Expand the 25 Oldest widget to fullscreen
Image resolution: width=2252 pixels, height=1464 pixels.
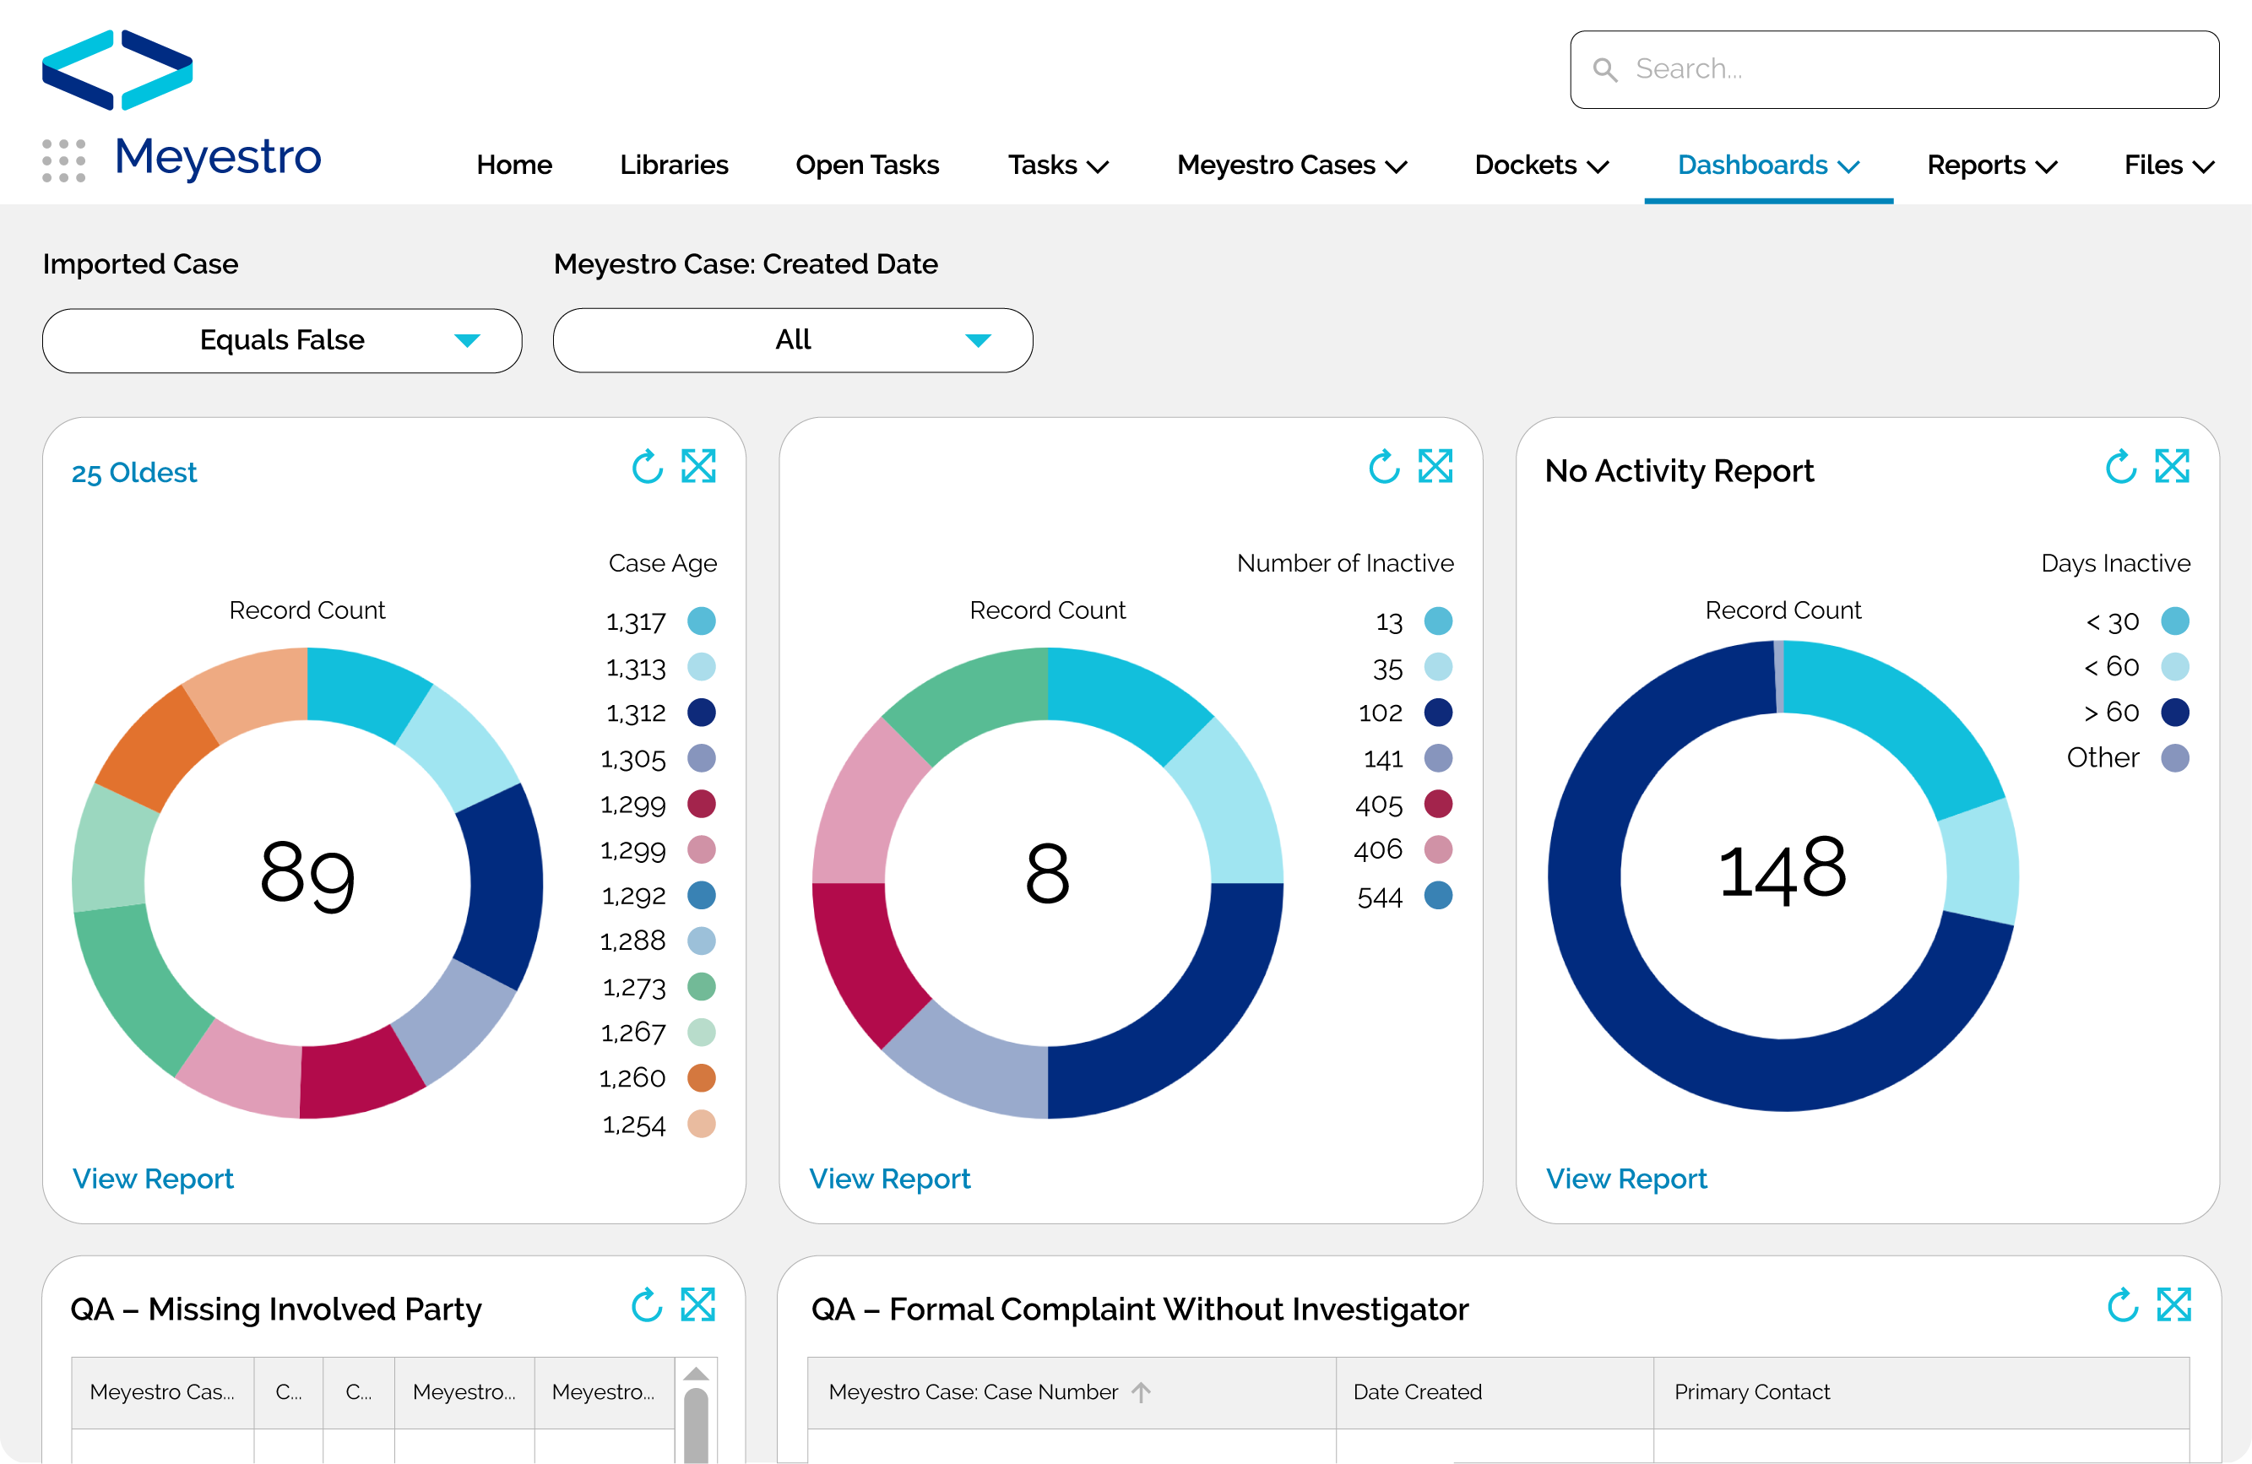coord(699,465)
